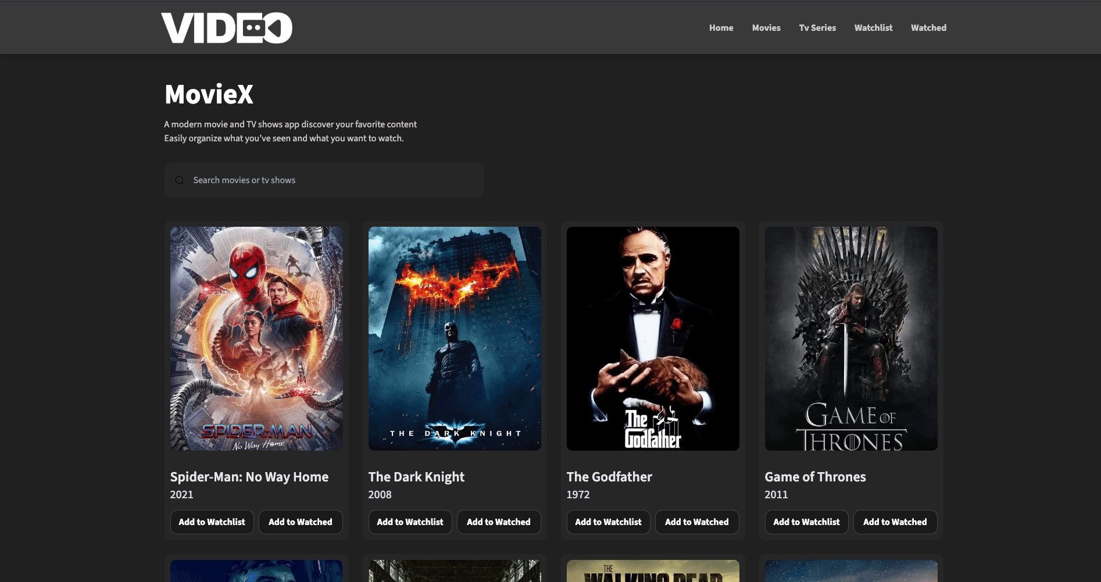1101x582 pixels.
Task: Open The Godfather poster
Action: 653,338
